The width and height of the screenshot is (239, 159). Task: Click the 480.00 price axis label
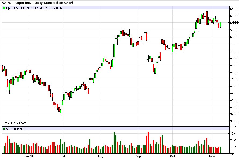point(235,51)
